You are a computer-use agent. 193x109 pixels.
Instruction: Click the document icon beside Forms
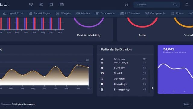(x=173, y=13)
